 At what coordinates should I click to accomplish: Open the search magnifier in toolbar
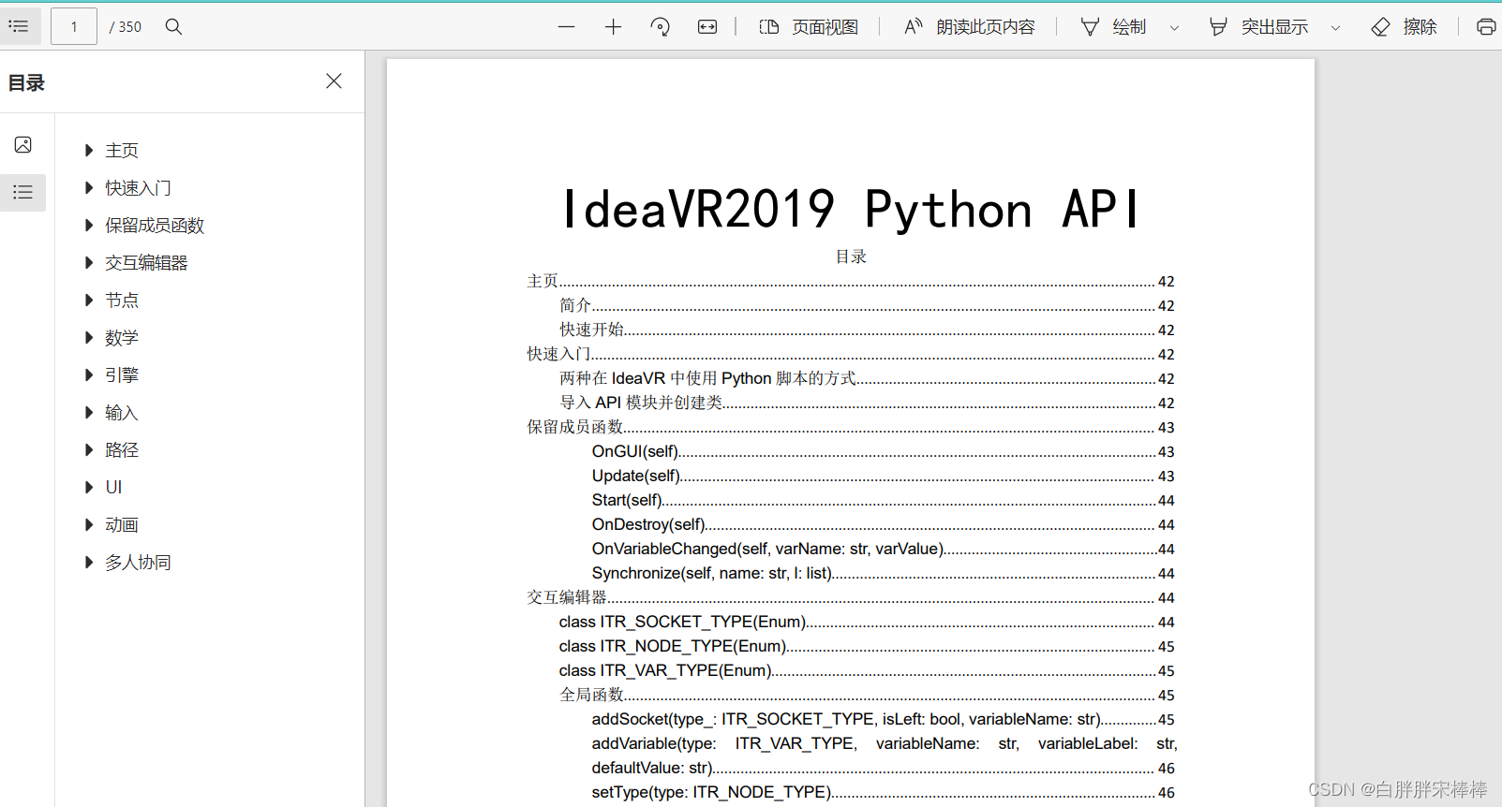173,26
